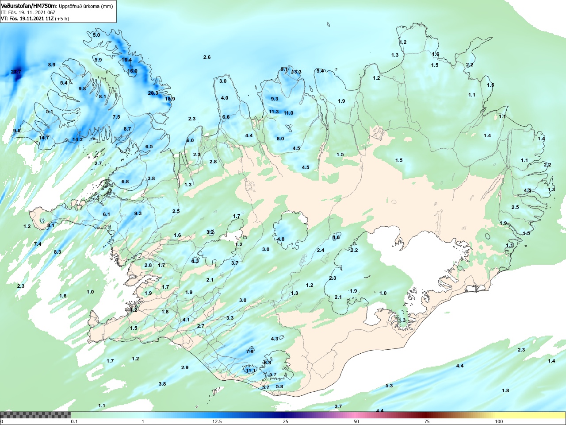Click the 4.1 precipitation label
The width and height of the screenshot is (566, 425).
[186, 320]
